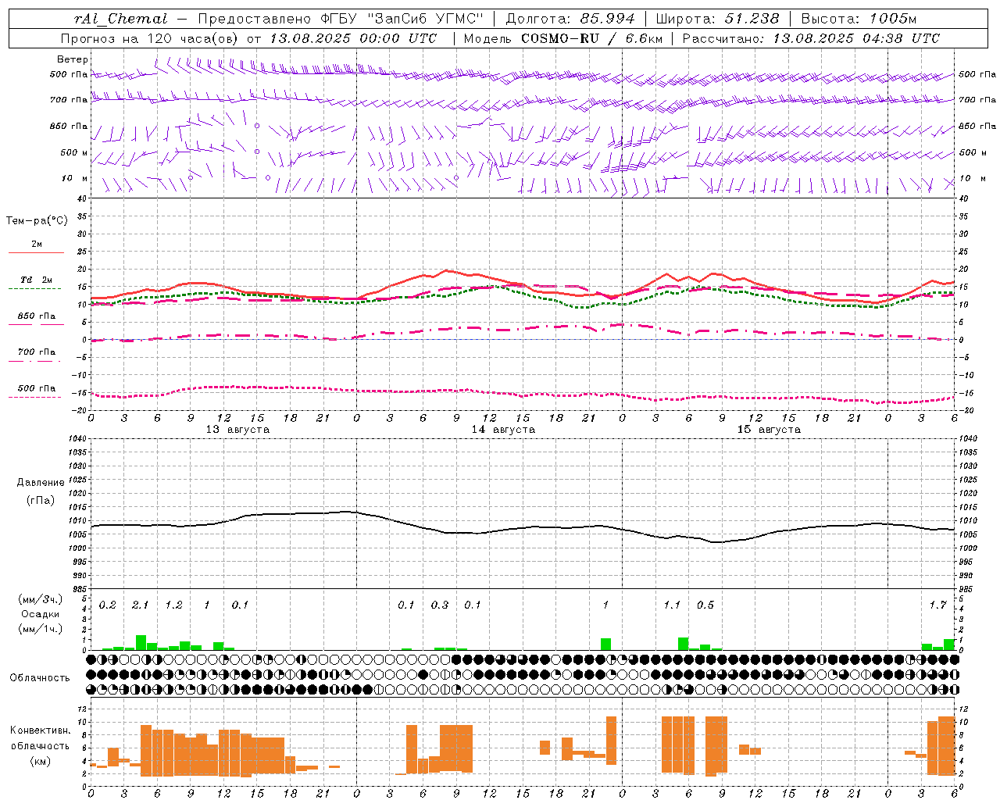Select the 1.1 precipitation value
The width and height of the screenshot is (1000, 800).
[x=672, y=605]
